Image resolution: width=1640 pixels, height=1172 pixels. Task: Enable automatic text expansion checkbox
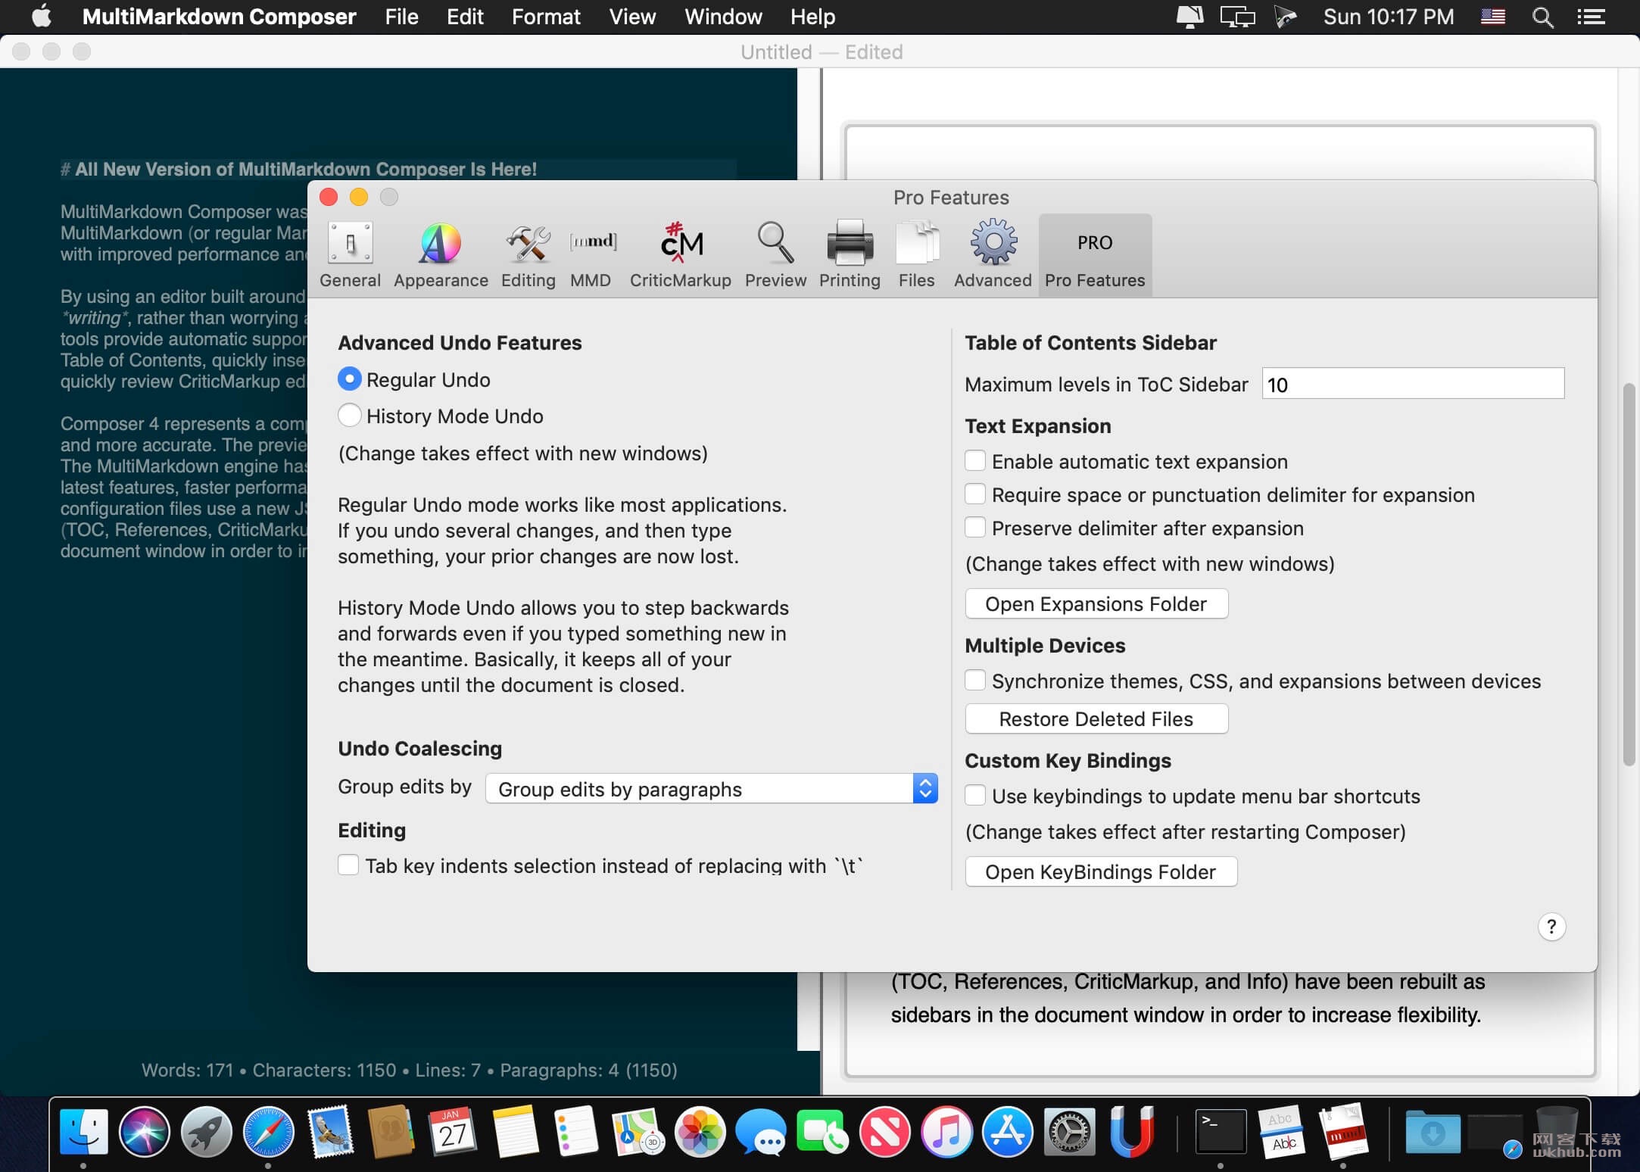tap(975, 461)
